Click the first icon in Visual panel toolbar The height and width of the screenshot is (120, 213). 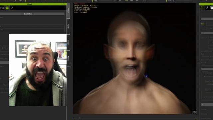[2, 8]
